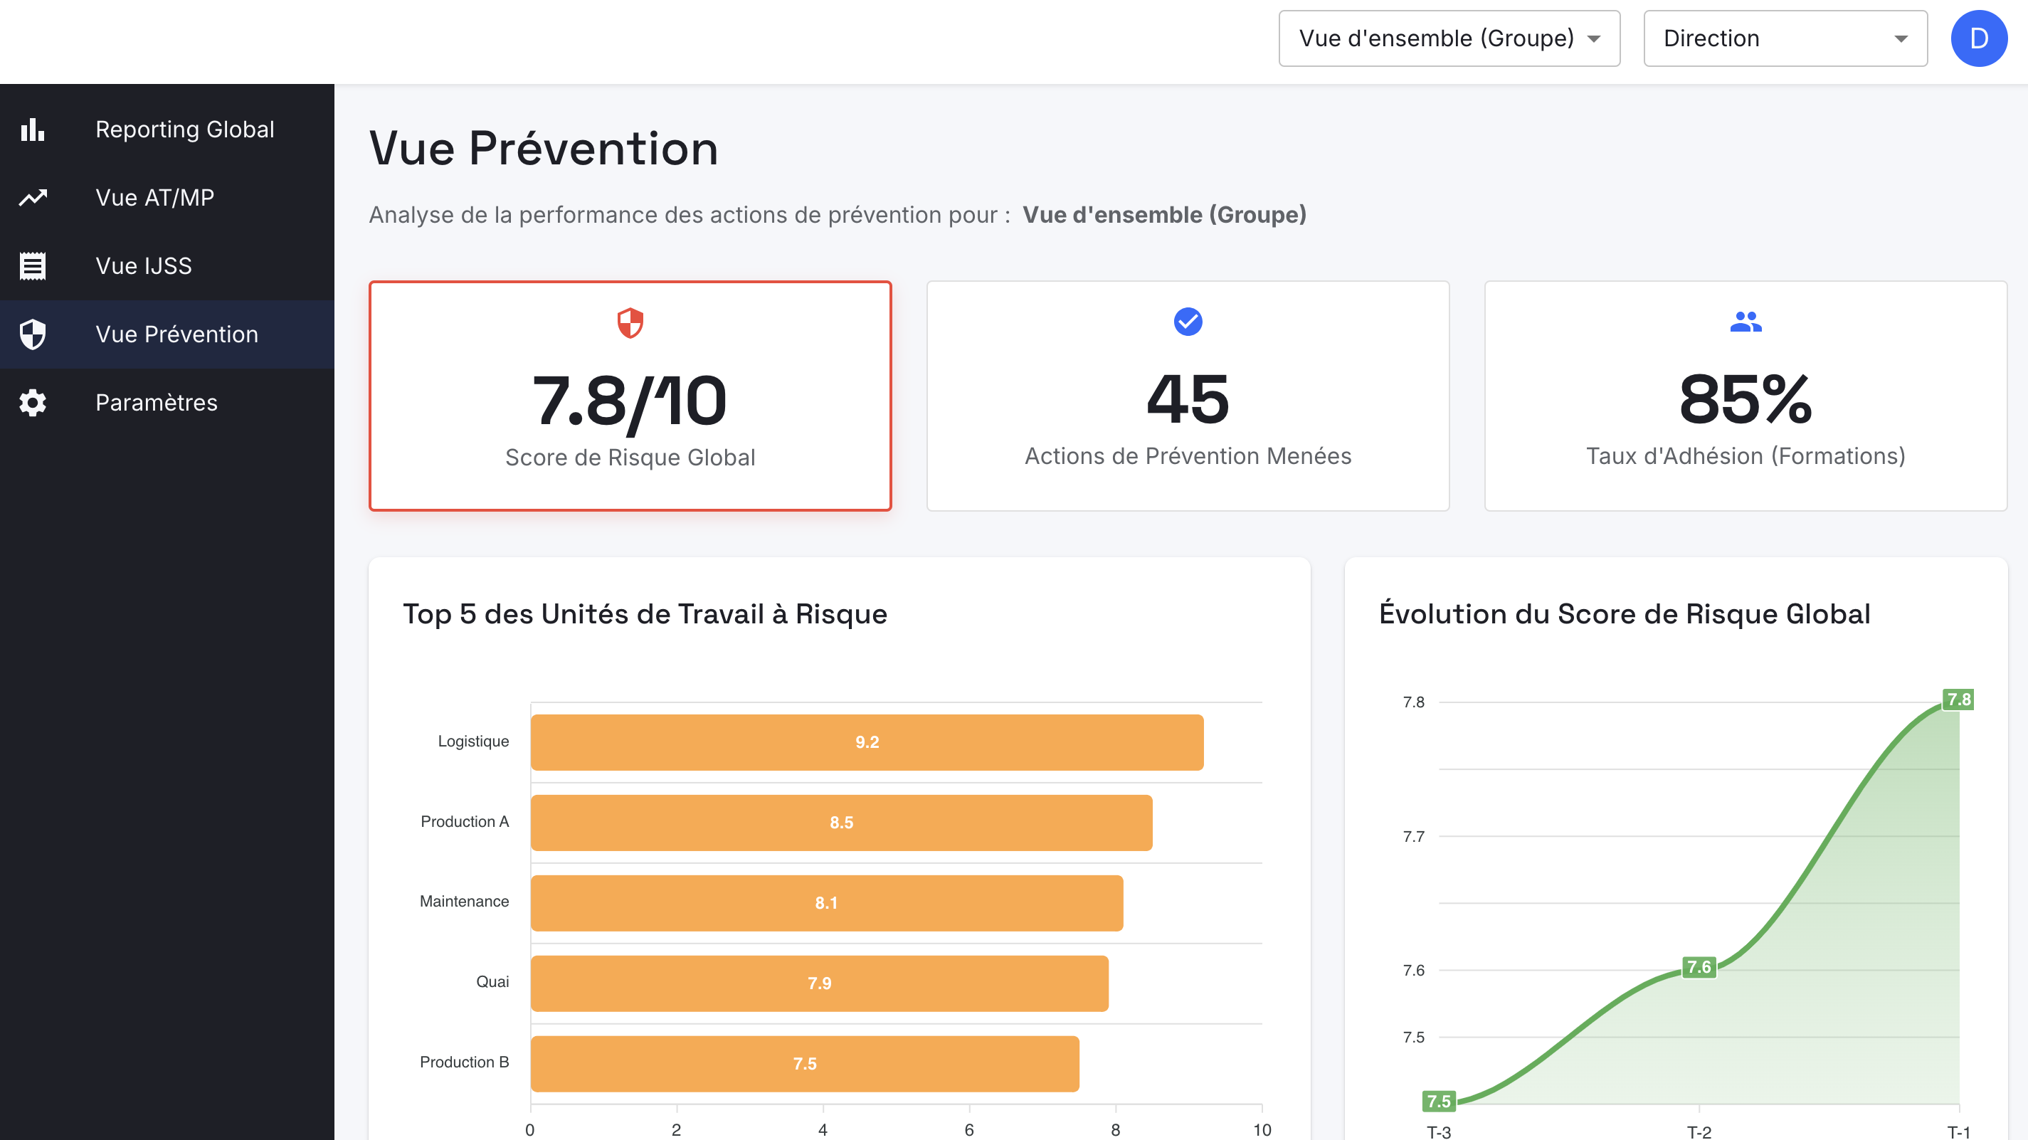Click the trending arrow icon for Vue AT/MP
This screenshot has height=1140, width=2028.
click(32, 198)
